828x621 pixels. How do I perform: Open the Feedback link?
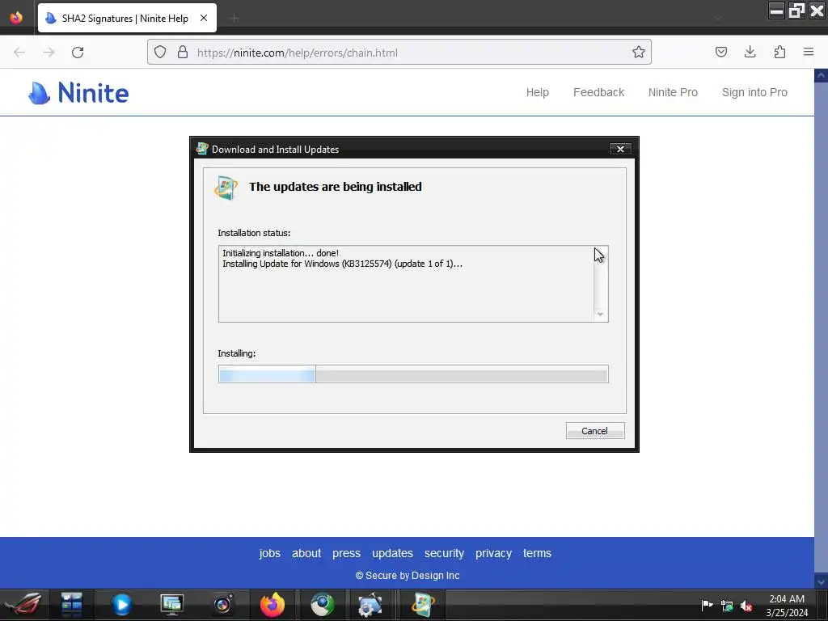(x=599, y=92)
